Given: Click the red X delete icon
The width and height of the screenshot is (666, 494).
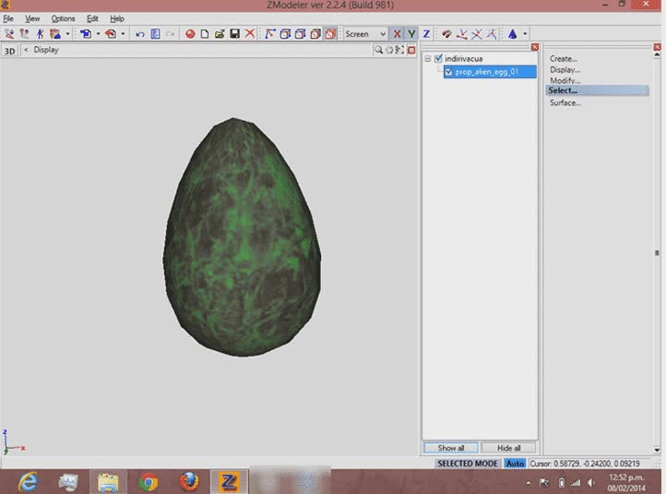Looking at the screenshot, I should coord(249,34).
